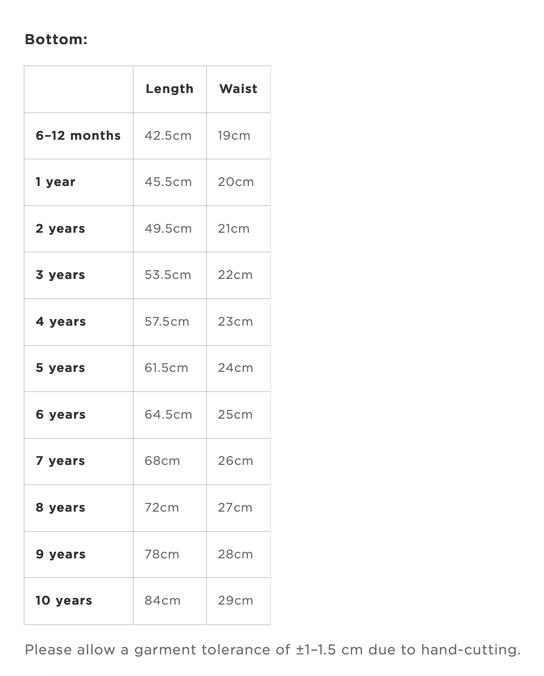
Task: Click the 2 years row label
Action: 60,229
